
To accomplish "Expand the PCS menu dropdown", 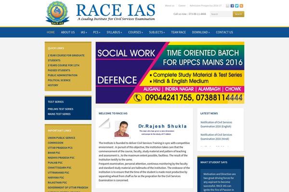I will 97,32.
